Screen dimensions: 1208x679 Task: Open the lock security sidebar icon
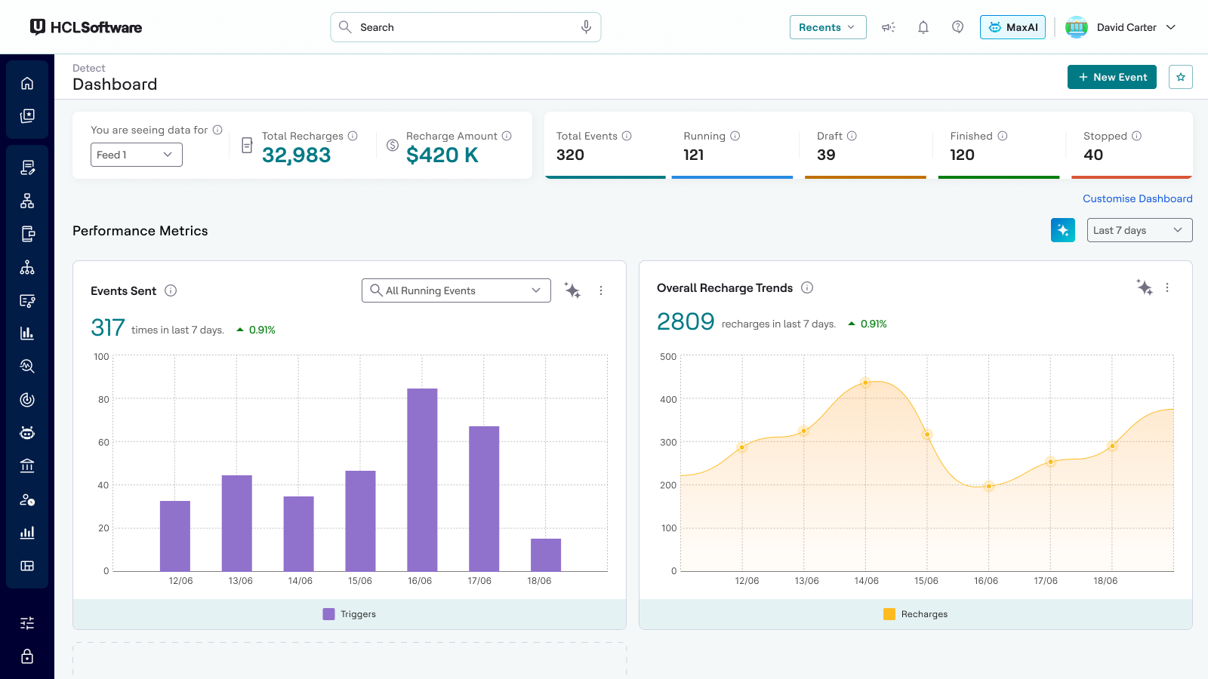click(x=27, y=656)
